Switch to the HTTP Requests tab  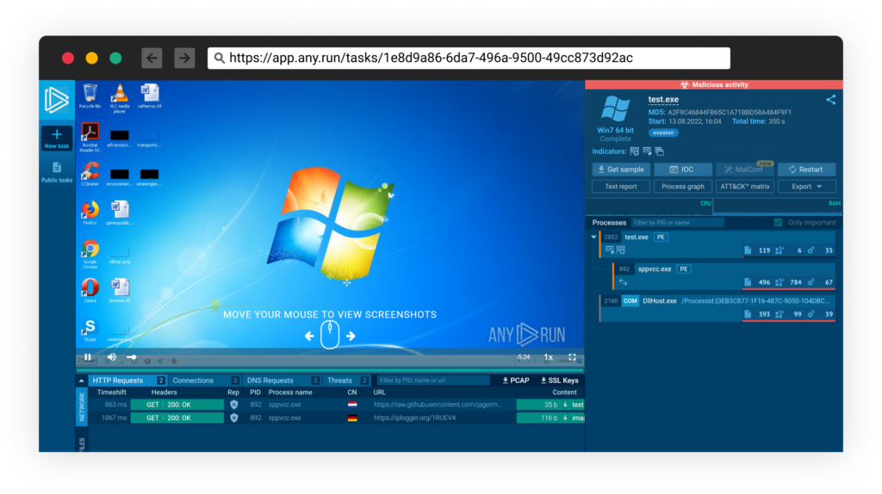point(127,380)
